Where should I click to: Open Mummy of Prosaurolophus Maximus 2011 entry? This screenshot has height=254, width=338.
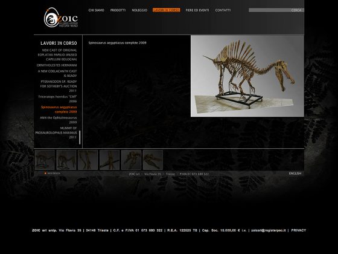(x=56, y=132)
